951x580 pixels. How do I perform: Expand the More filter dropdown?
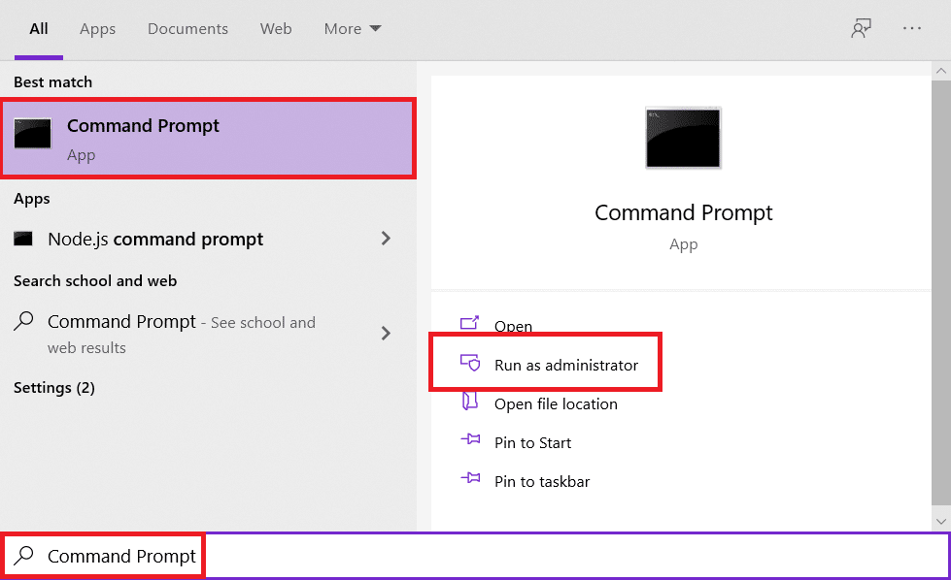353,29
